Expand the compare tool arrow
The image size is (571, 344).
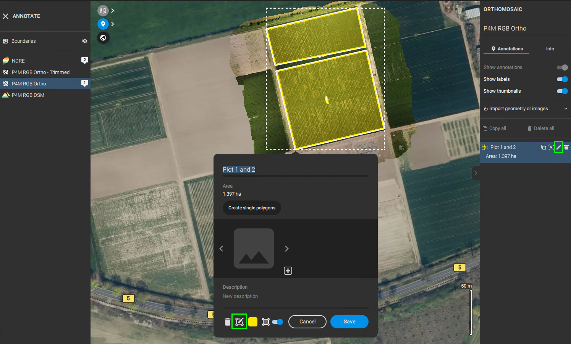pos(113,11)
